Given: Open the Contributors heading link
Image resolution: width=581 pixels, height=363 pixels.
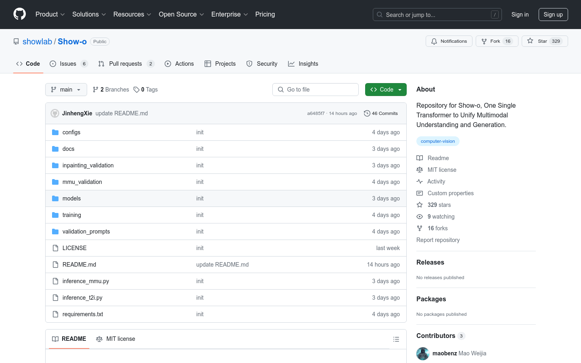Looking at the screenshot, I should pyautogui.click(x=441, y=336).
